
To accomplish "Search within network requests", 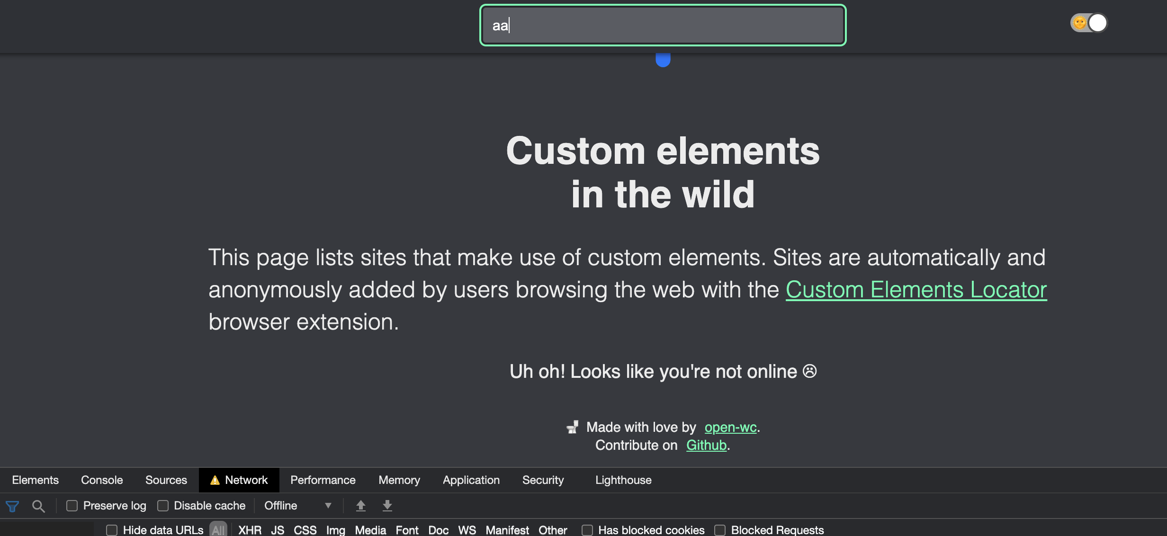I will click(39, 506).
